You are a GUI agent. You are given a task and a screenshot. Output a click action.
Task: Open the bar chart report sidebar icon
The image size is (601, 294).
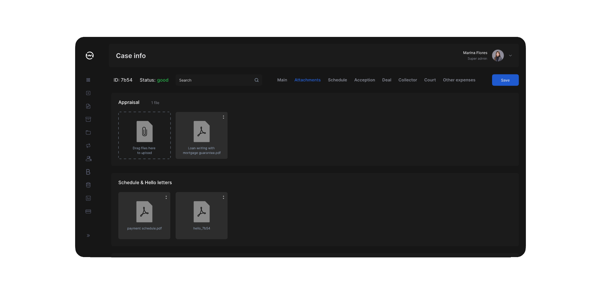(88, 198)
